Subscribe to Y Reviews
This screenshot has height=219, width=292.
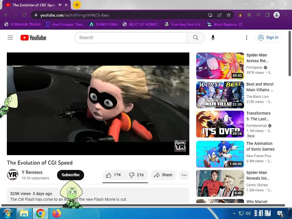(71, 175)
